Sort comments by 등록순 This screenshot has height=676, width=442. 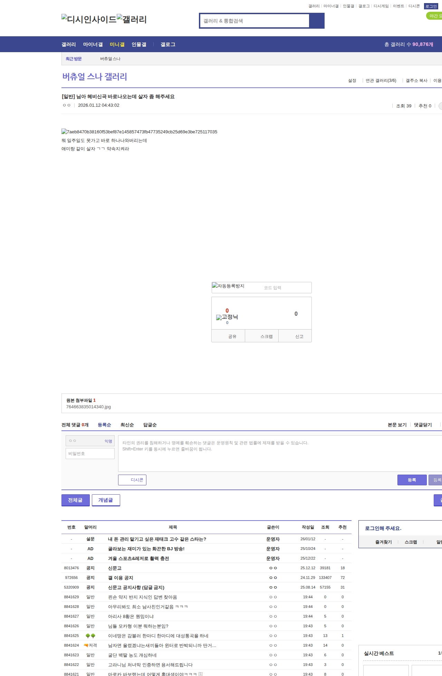104,425
